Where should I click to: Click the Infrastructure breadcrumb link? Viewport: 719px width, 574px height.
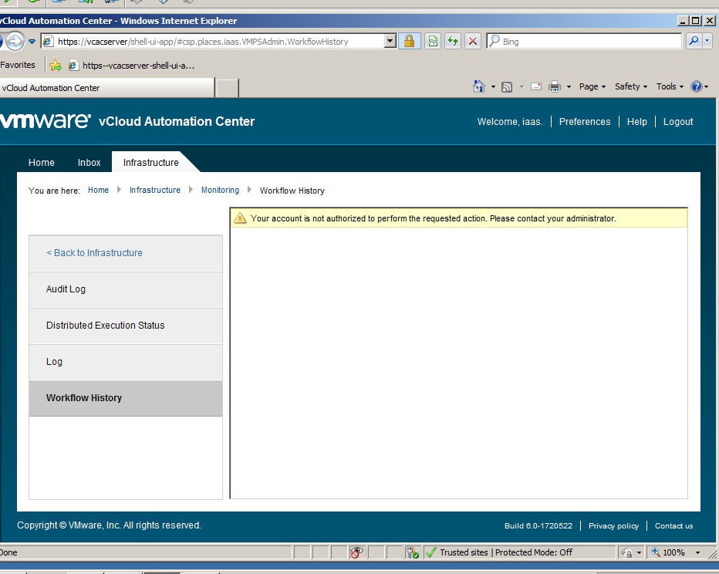click(x=155, y=190)
